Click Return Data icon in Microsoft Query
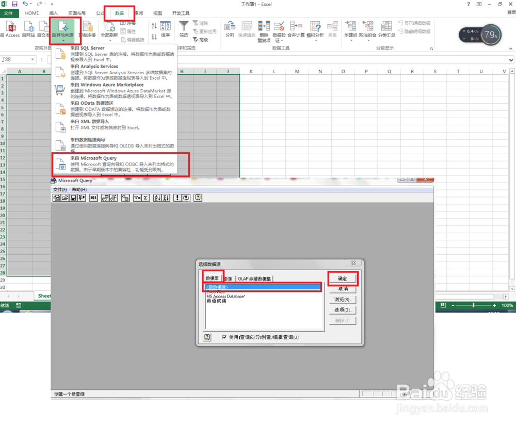The height and width of the screenshot is (426, 516). point(82,198)
